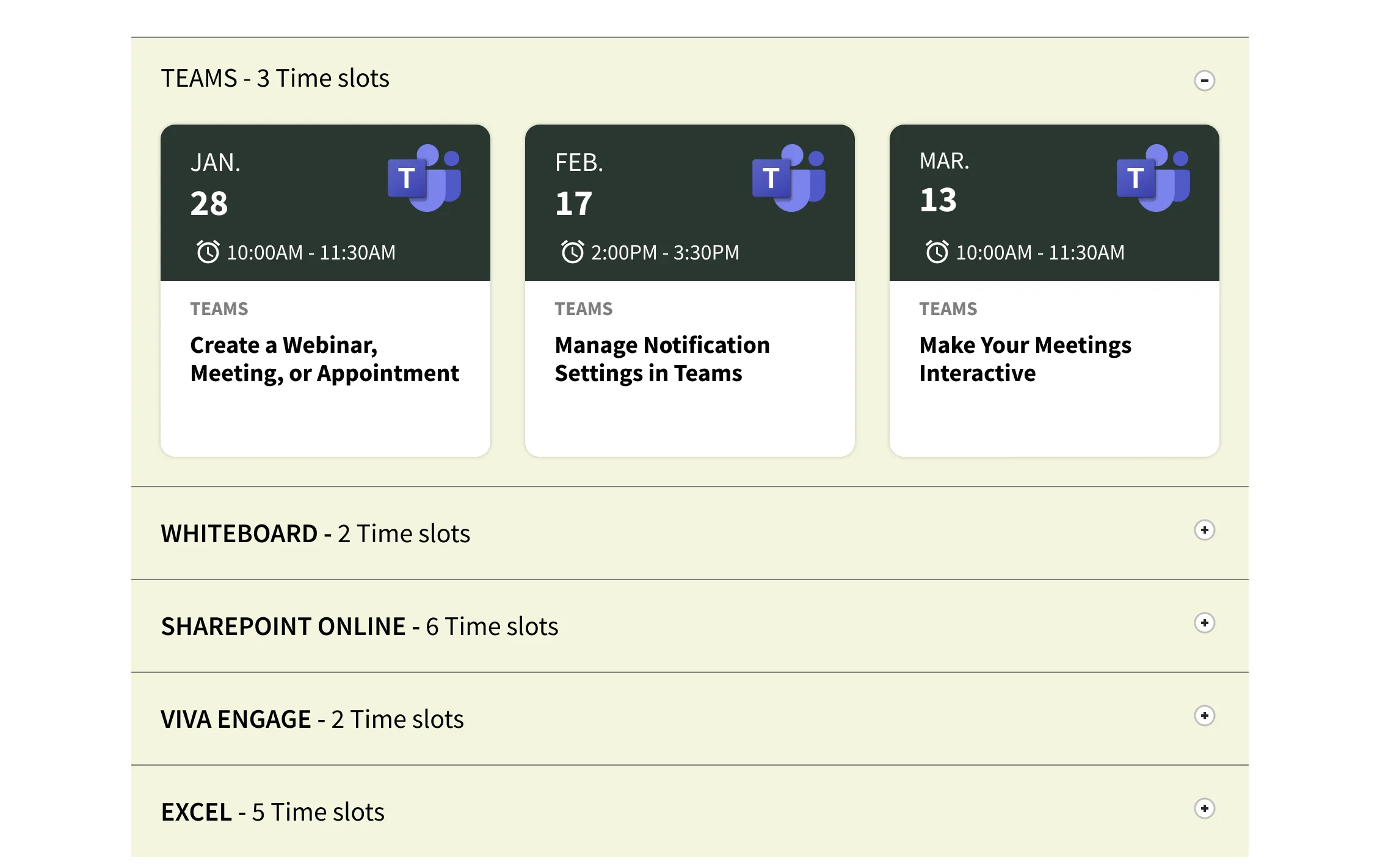Expand the VIVA ENGAGE plus icon
1380x867 pixels.
[x=1204, y=716]
